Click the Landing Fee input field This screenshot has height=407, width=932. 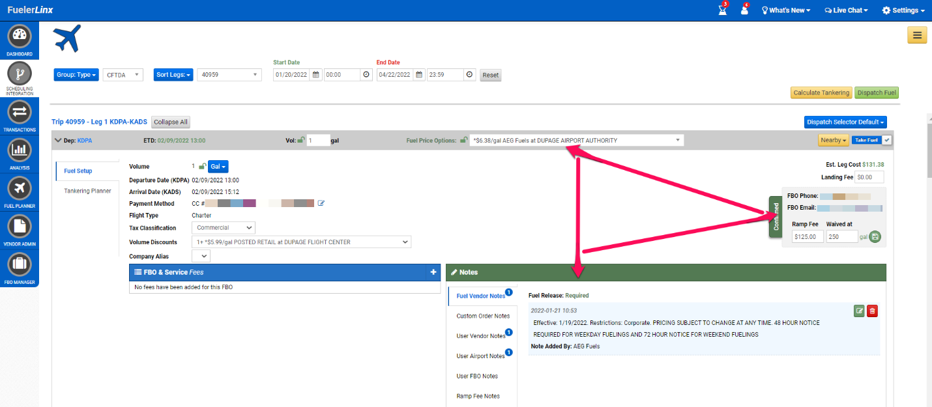click(x=869, y=177)
